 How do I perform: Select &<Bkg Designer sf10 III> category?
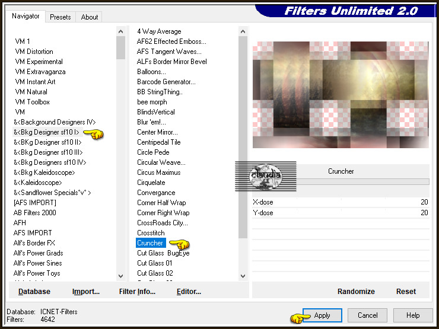pos(48,152)
